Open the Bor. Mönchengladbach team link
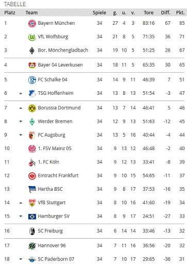 (x=63, y=51)
